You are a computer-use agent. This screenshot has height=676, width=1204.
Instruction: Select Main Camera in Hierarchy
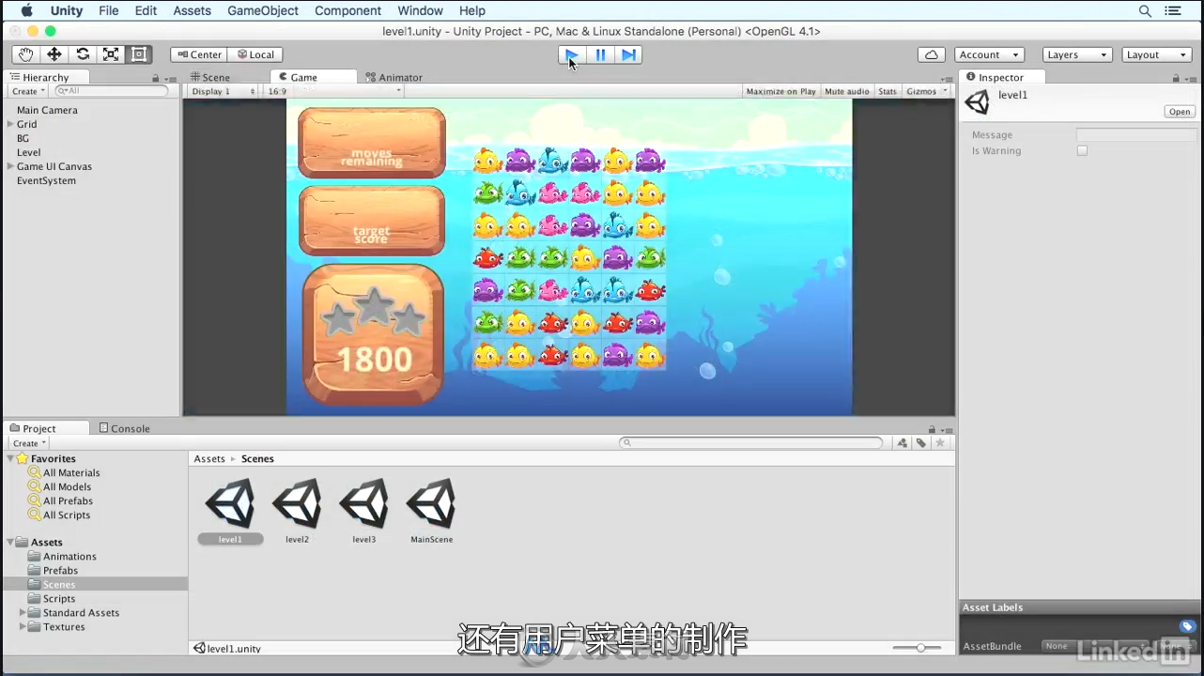47,110
